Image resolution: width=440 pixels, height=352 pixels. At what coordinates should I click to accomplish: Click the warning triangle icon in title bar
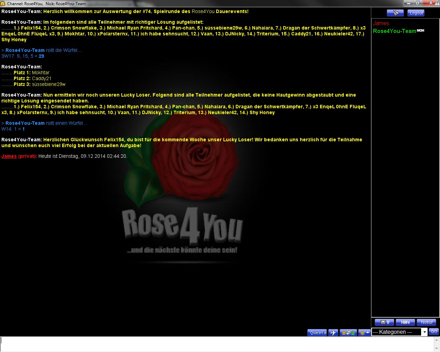437,3
